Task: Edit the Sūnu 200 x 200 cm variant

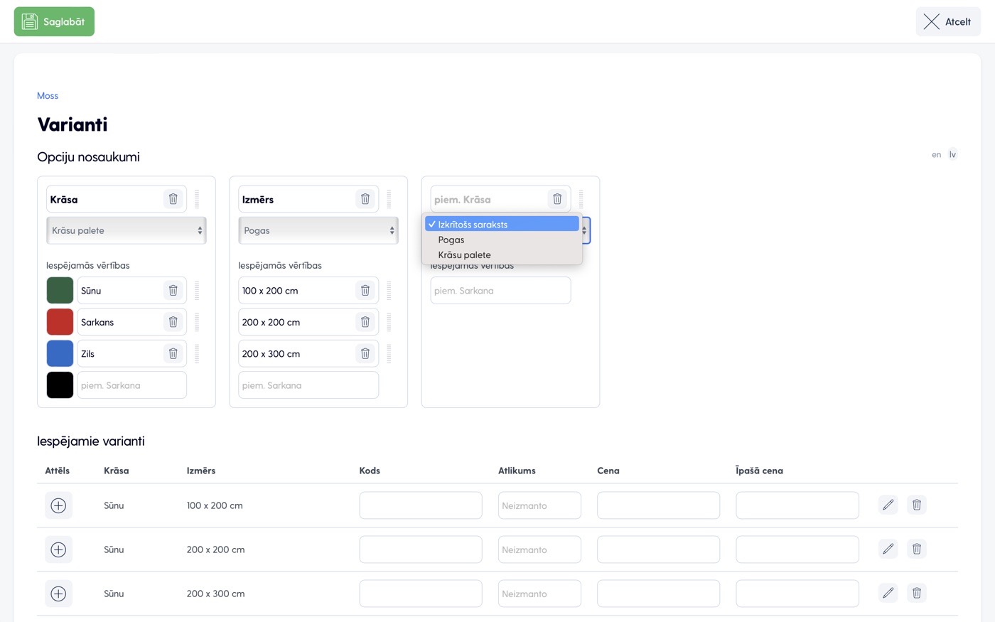Action: [x=888, y=549]
